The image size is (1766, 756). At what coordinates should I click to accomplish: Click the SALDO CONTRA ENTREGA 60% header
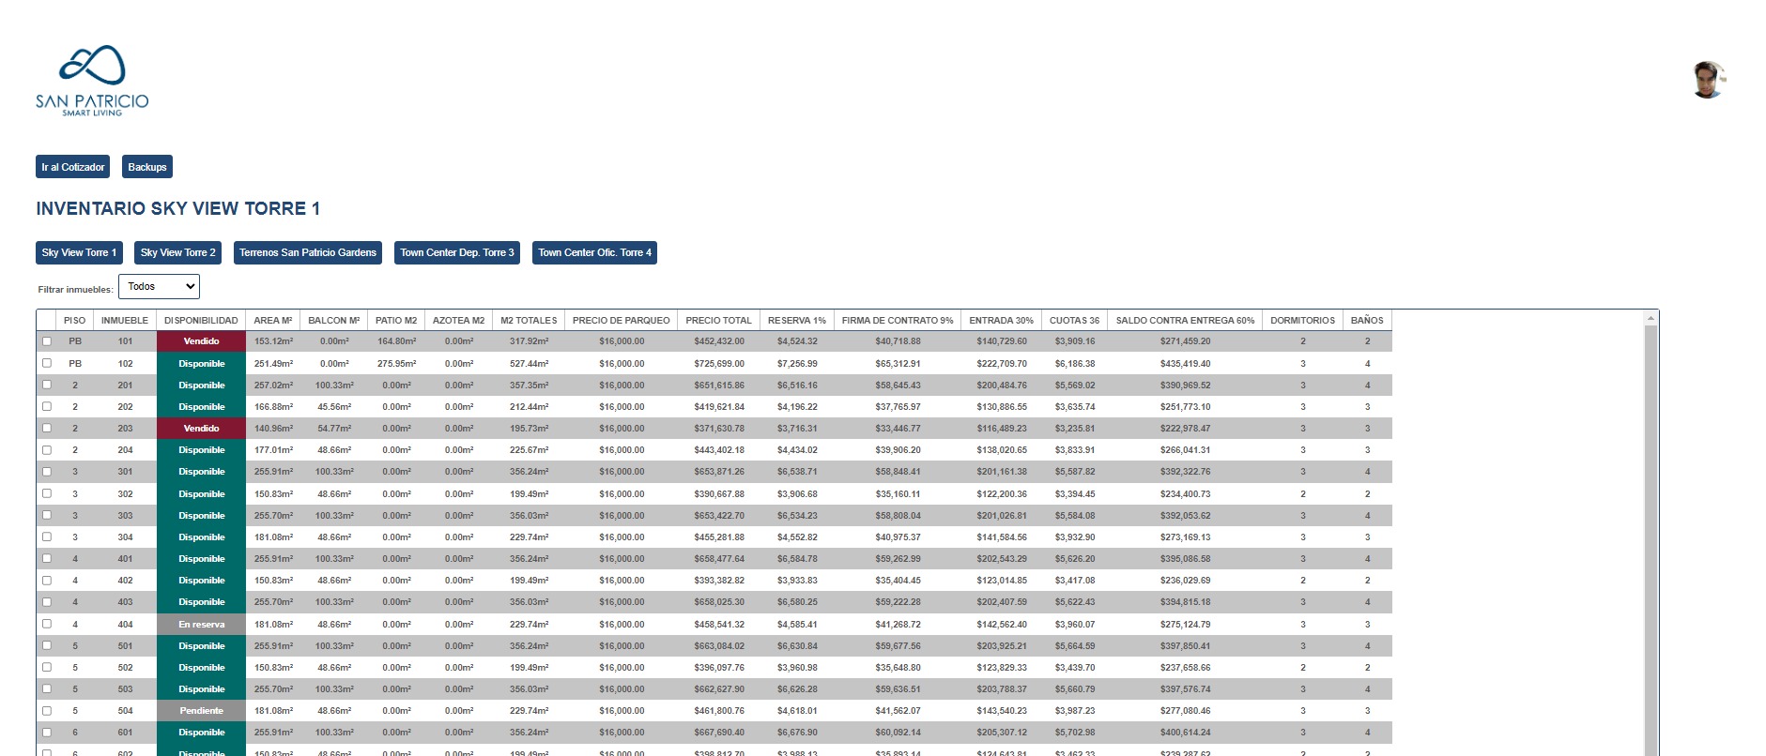point(1185,320)
